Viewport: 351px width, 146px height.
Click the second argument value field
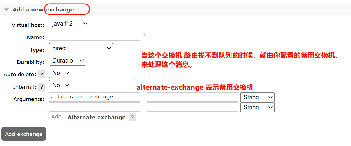pyautogui.click(x=192, y=107)
